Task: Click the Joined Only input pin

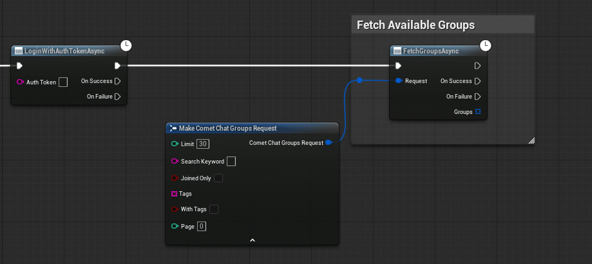Action: click(x=175, y=178)
